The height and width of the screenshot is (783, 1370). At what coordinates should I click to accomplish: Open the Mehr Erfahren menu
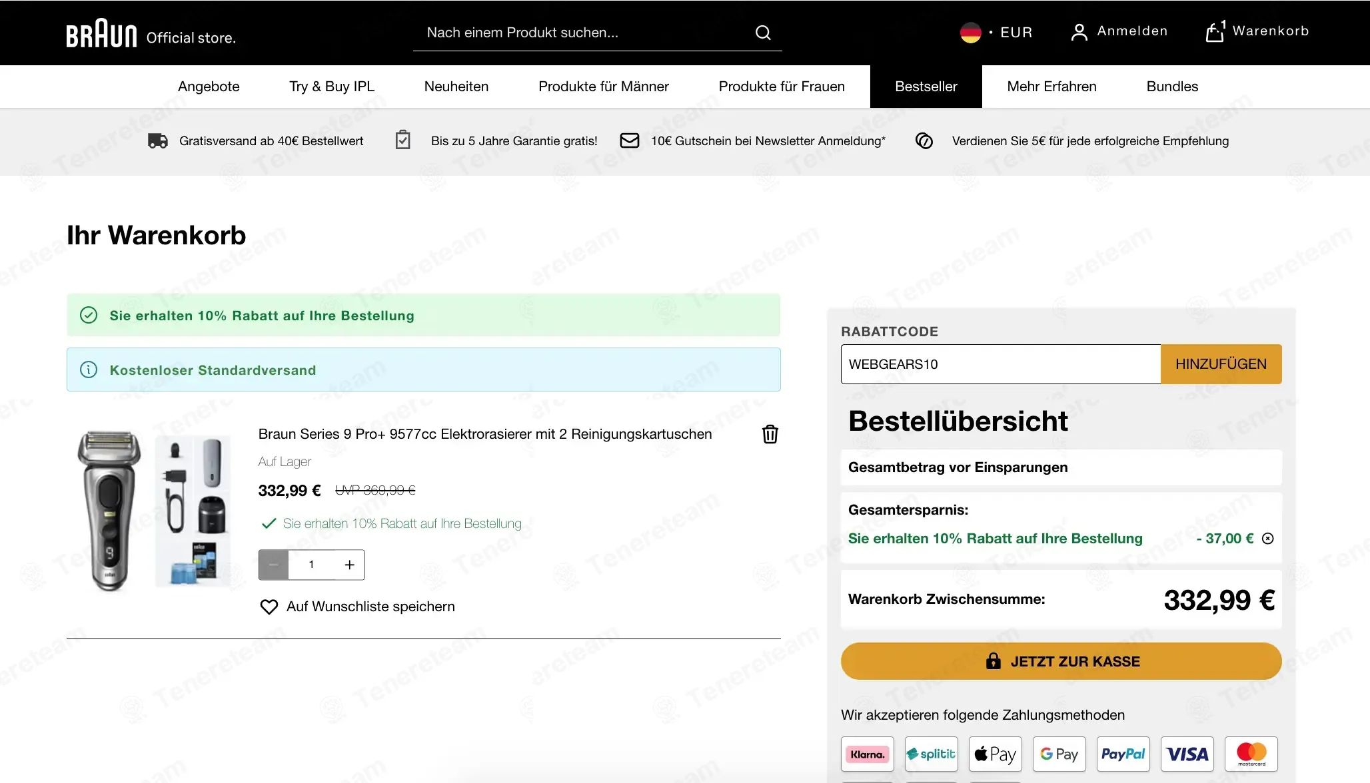click(1051, 87)
